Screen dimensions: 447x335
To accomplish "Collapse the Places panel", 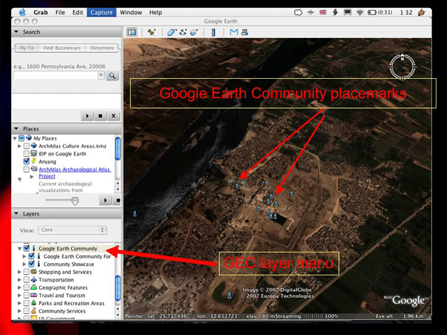I will tap(16, 128).
